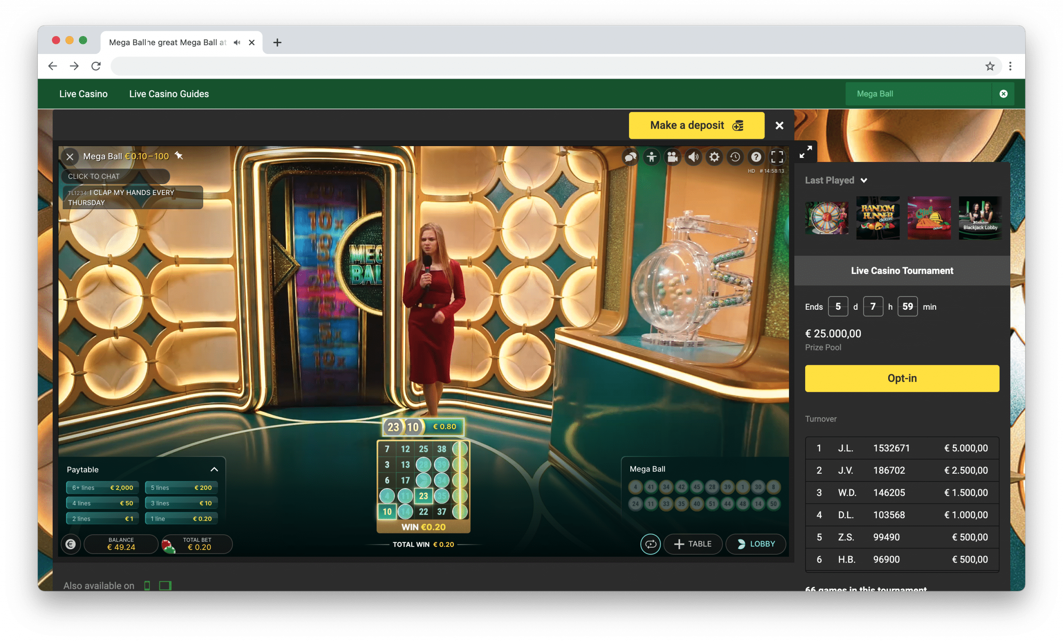The width and height of the screenshot is (1063, 641).
Task: Click the 4 lines € 50 paytable row
Action: (x=102, y=503)
